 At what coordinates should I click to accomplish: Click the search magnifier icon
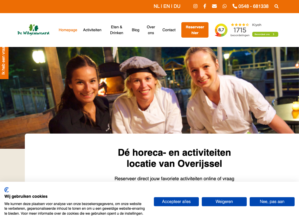coord(276,6)
